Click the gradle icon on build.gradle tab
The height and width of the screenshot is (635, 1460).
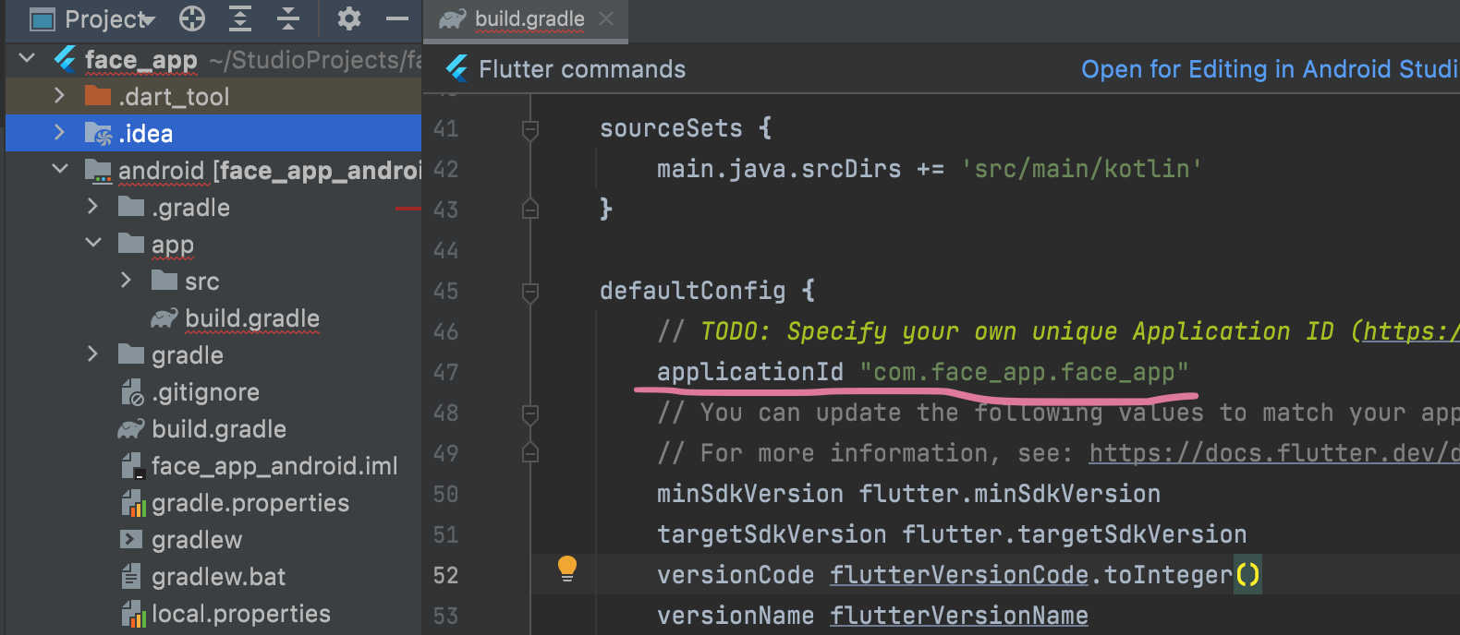[x=452, y=19]
